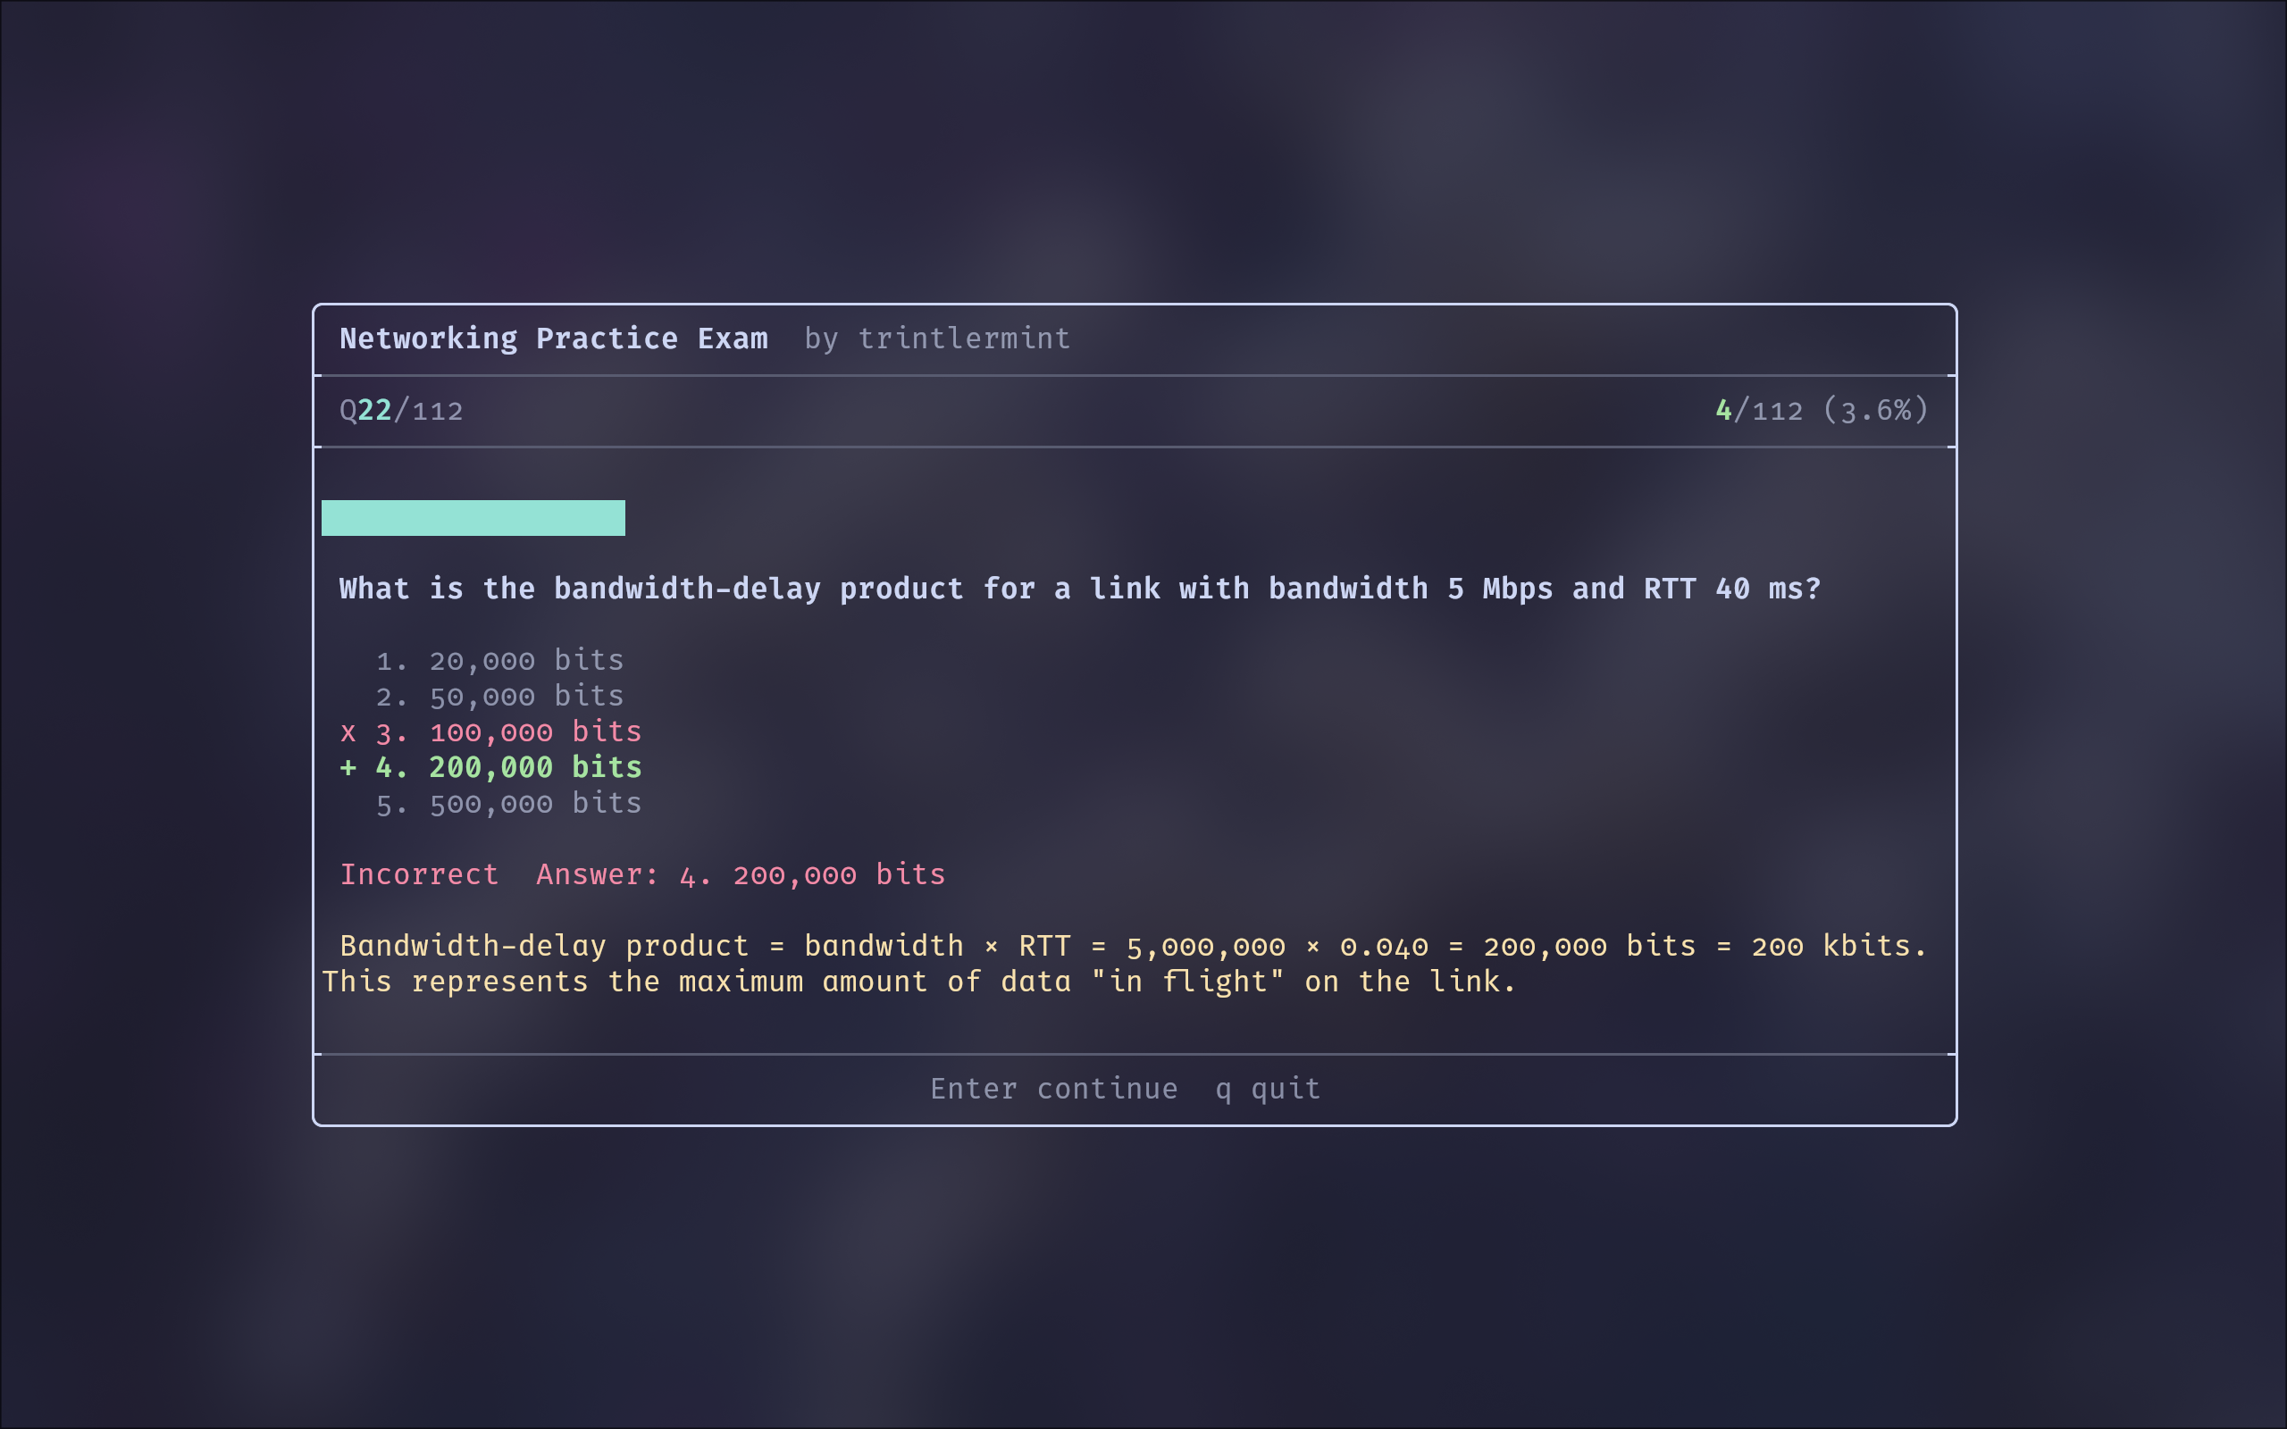Click the explanation formula line
2287x1429 pixels.
pos(1132,946)
